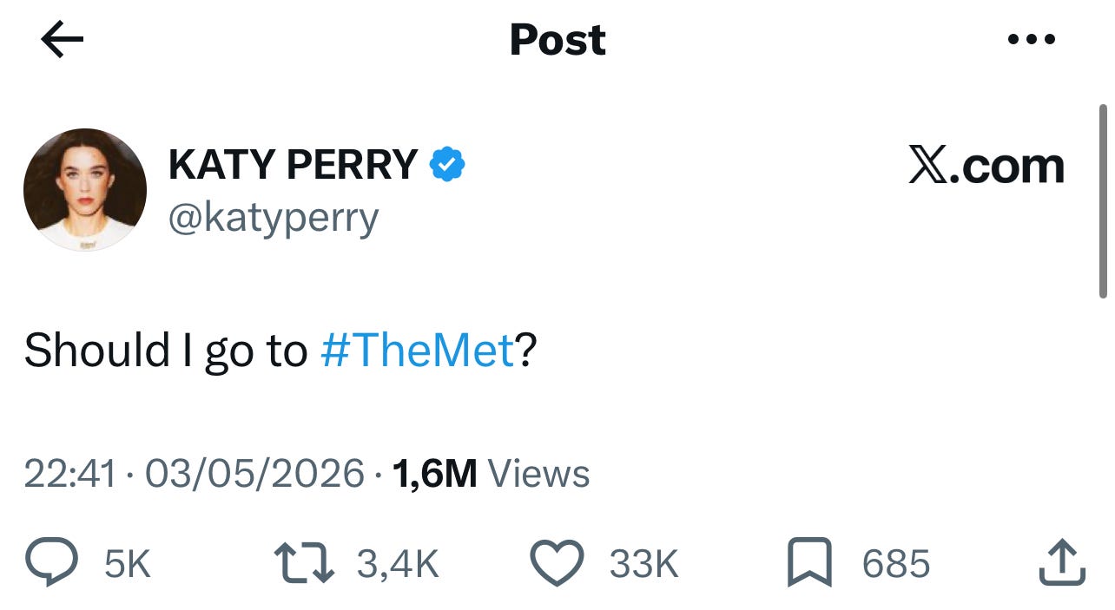Click the Post header title
Screen dimensions: 1115x610
(x=557, y=40)
